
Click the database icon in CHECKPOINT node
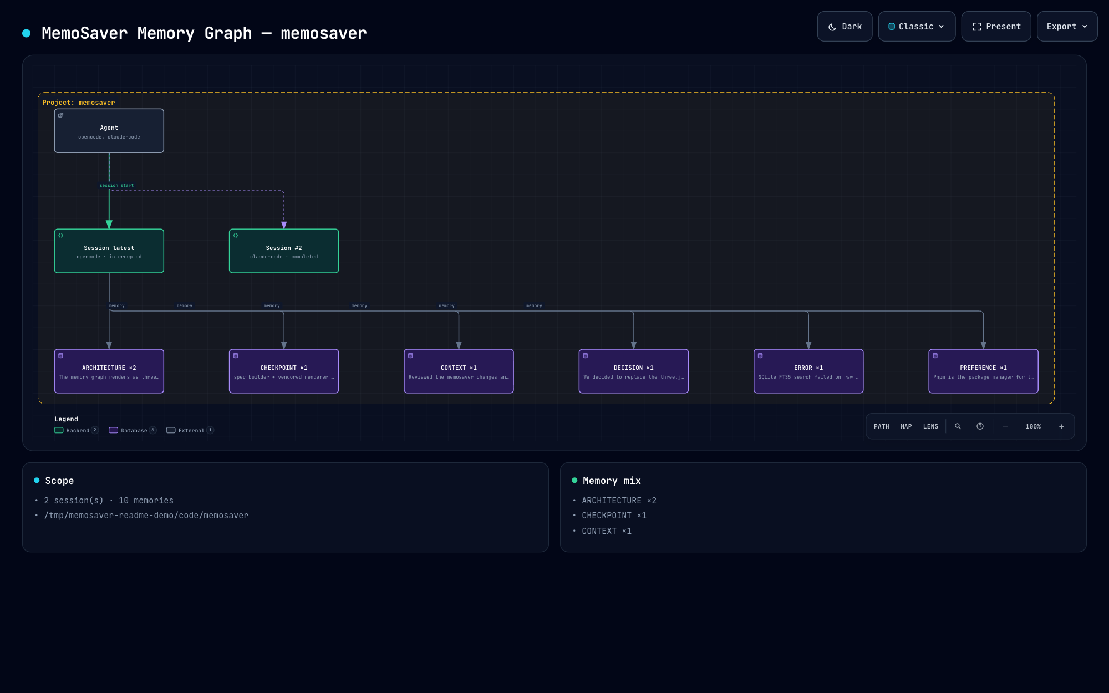tap(236, 356)
